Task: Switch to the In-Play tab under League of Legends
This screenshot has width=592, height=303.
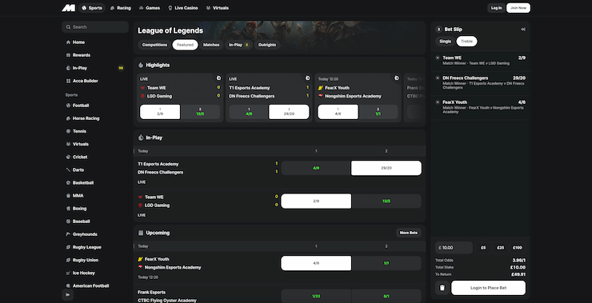Action: (238, 45)
